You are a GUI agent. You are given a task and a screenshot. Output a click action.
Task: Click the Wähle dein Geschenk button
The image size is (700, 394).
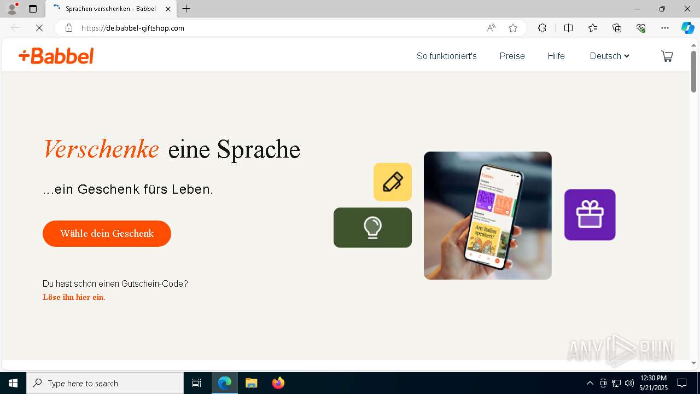(x=107, y=234)
